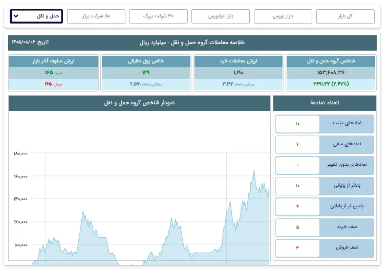Click the پایین تر از پایانی row label
The width and height of the screenshot is (389, 269).
point(347,206)
